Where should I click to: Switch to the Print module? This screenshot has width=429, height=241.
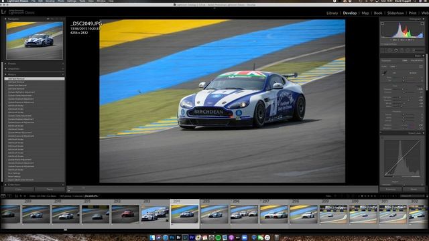click(412, 13)
